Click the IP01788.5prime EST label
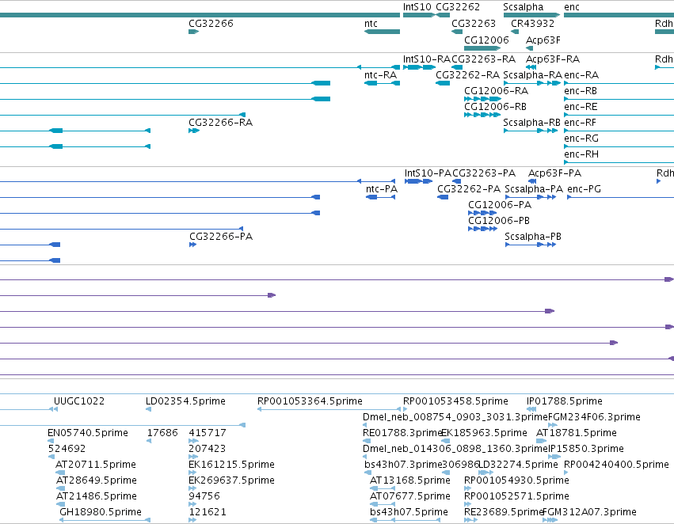This screenshot has width=674, height=524. click(565, 401)
